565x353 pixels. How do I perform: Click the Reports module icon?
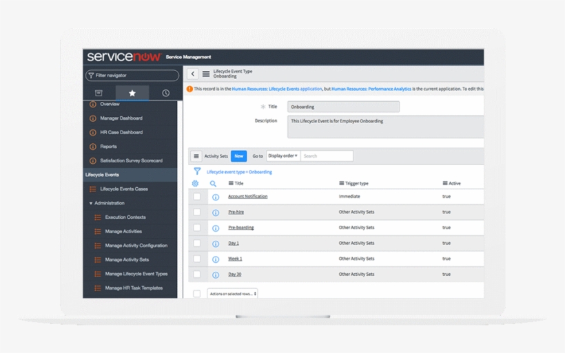[x=93, y=147]
